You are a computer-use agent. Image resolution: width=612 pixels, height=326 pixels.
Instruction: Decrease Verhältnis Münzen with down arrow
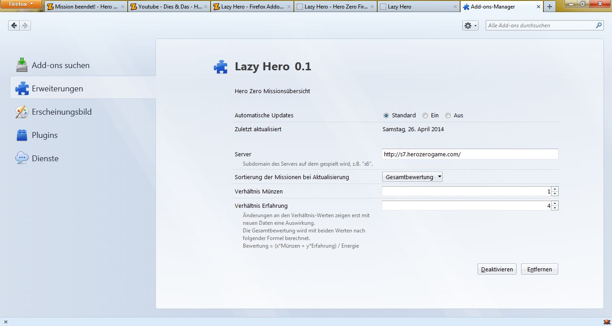coord(555,194)
